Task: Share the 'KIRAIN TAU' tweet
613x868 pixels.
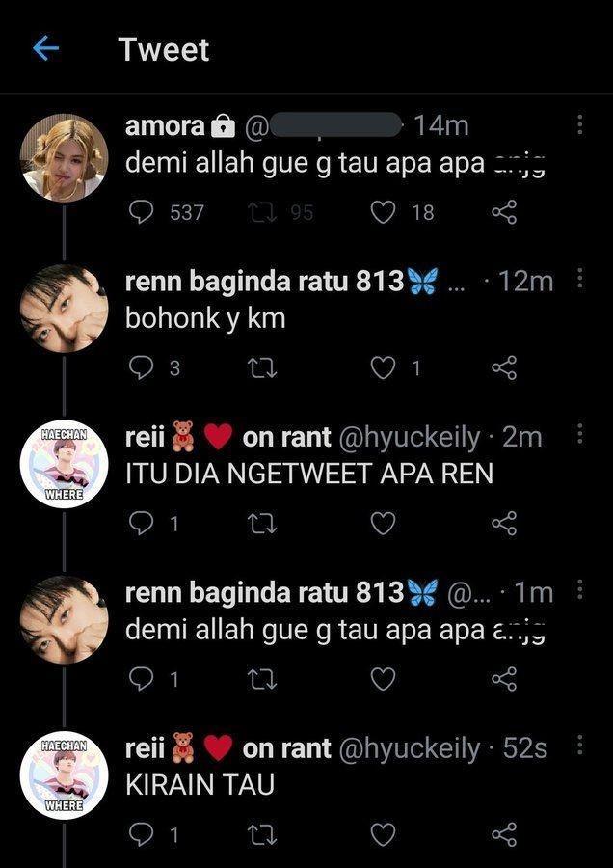Action: pyautogui.click(x=504, y=835)
